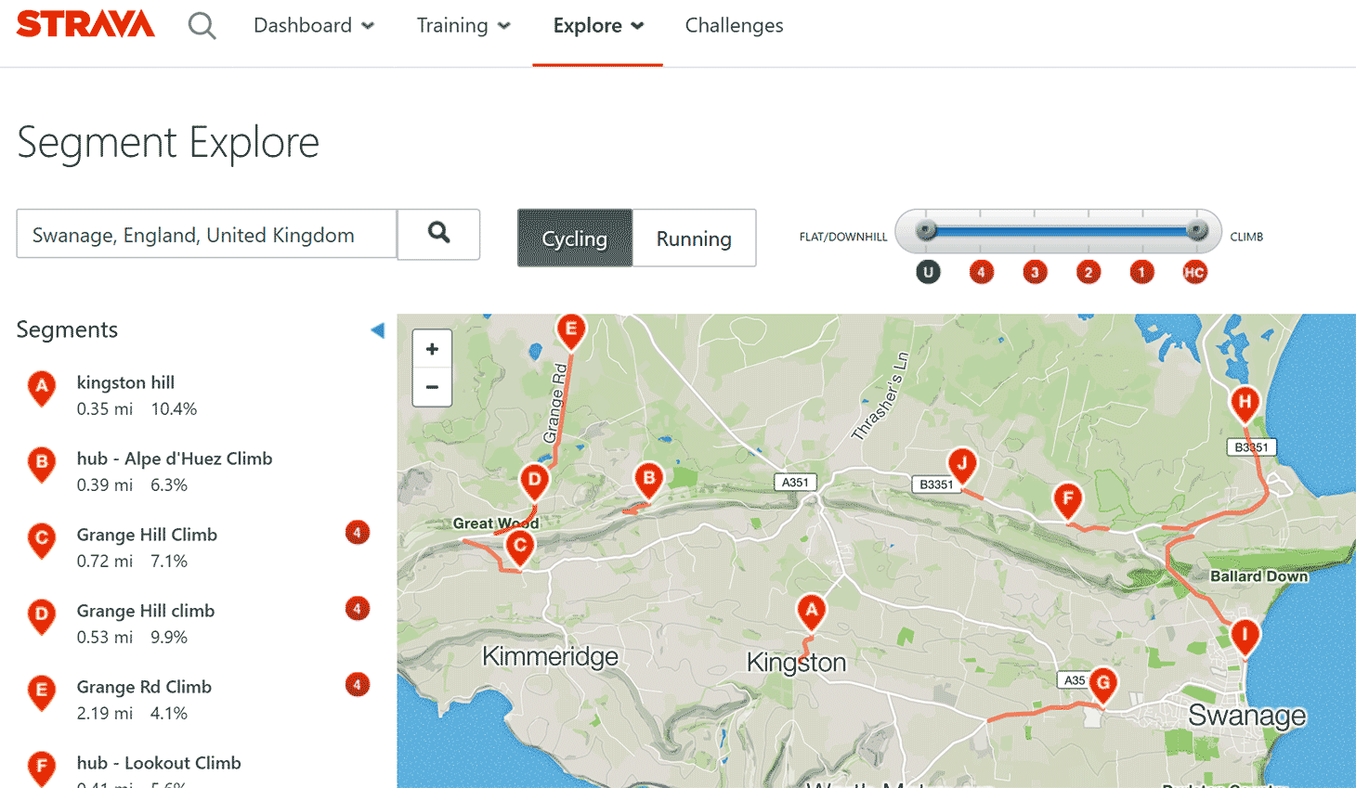Open hub - Alpe d'Huez Climb segment
1356x788 pixels.
point(175,459)
